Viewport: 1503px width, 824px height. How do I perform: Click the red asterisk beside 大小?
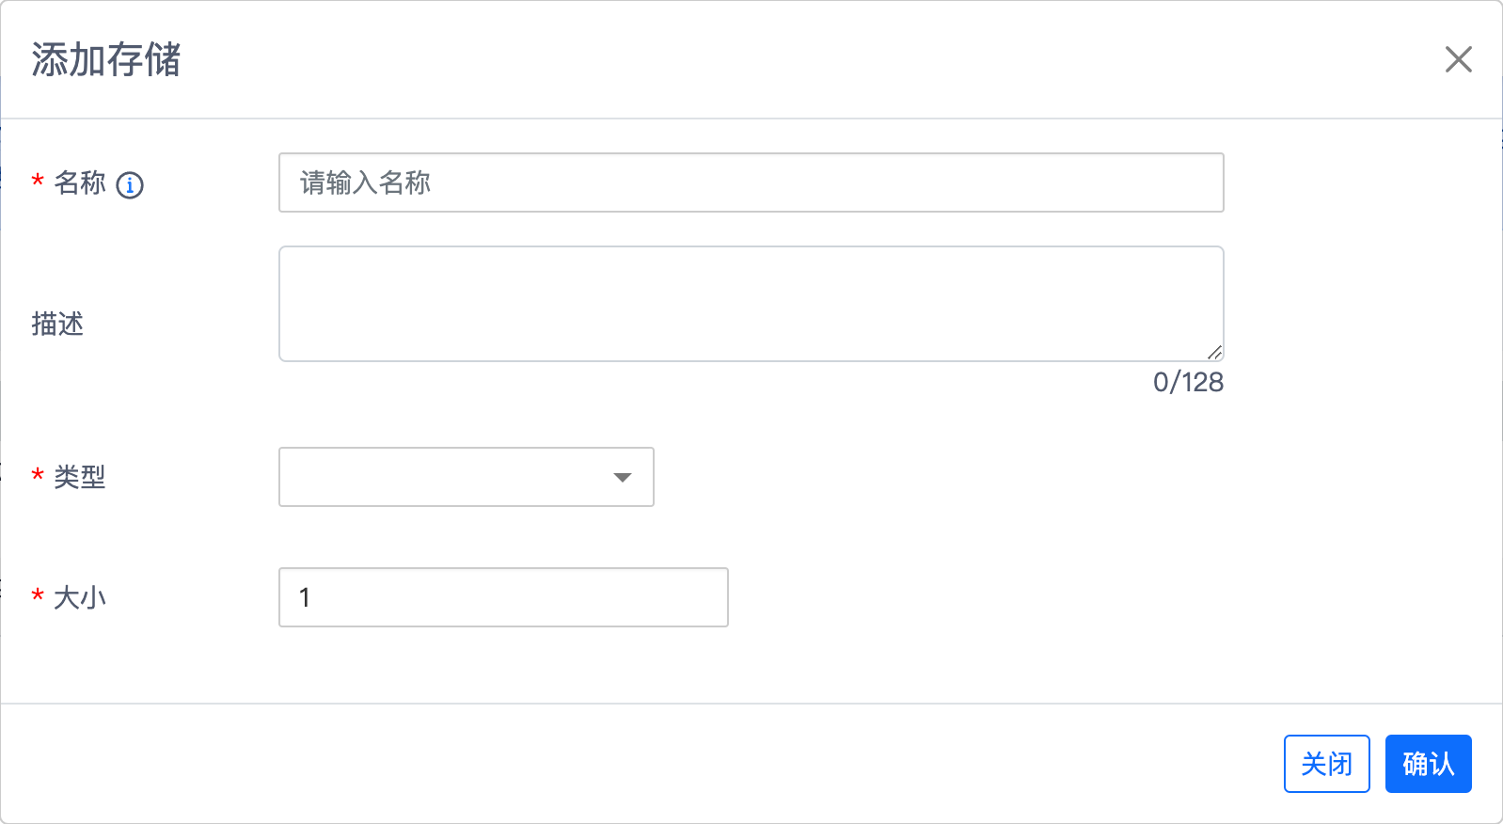(x=38, y=596)
